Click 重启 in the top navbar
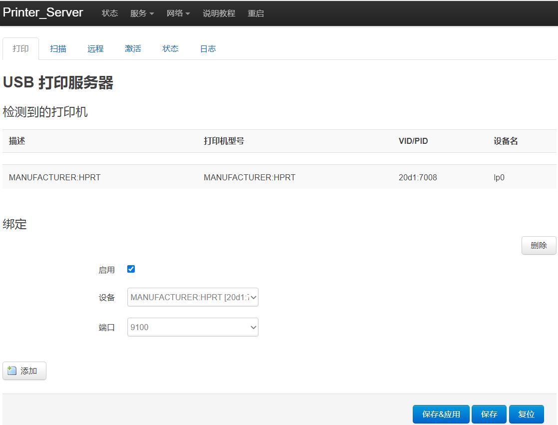This screenshot has width=558, height=425. [256, 13]
